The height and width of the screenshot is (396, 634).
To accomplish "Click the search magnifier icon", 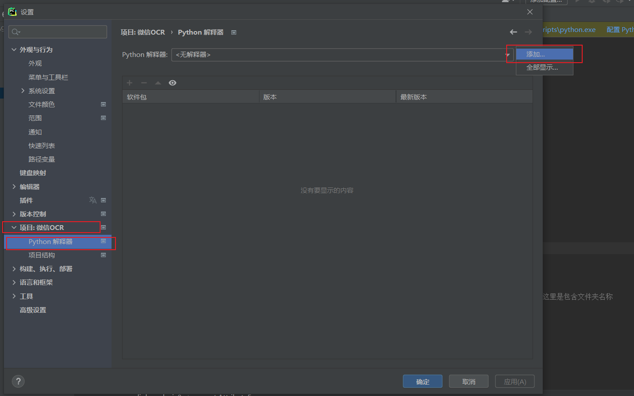I will point(15,32).
